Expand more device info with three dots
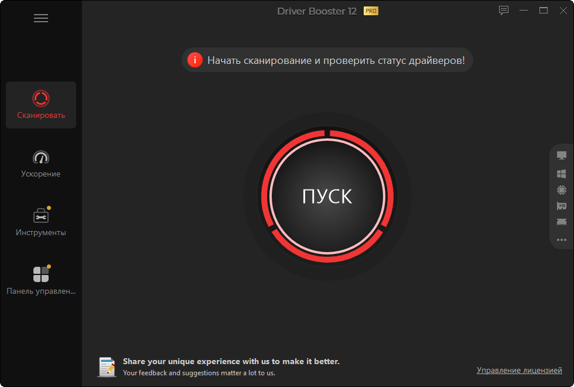The height and width of the screenshot is (387, 574). [561, 240]
